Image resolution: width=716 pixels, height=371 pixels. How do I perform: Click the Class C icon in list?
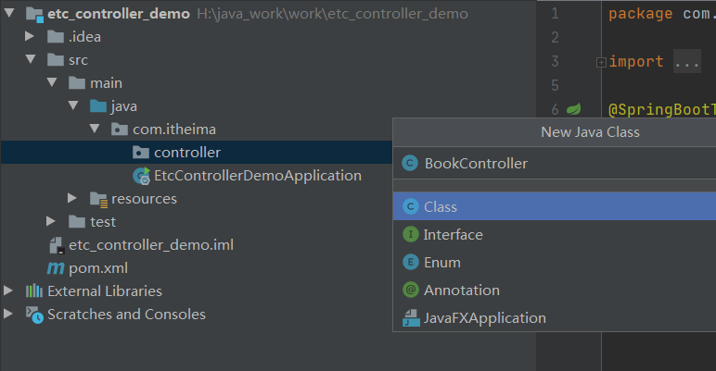pos(411,206)
